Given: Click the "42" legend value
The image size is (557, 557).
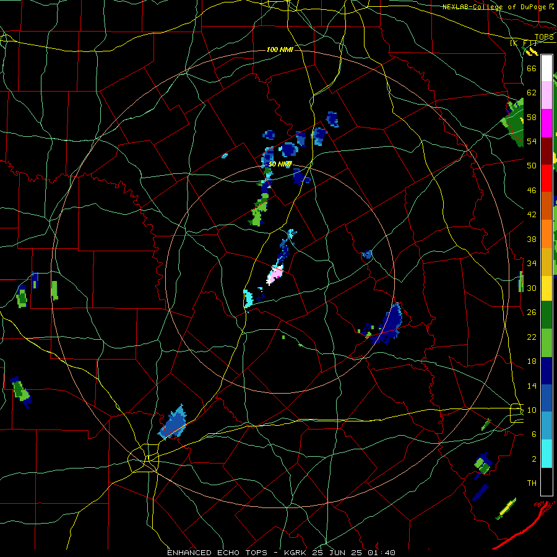Looking at the screenshot, I should 532,215.
